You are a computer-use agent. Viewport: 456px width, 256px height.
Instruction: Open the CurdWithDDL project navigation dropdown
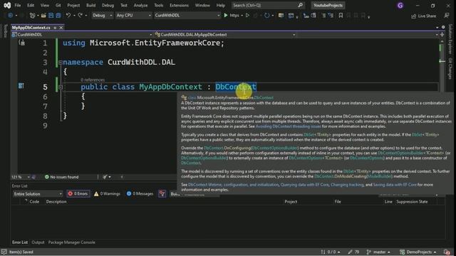82,35
